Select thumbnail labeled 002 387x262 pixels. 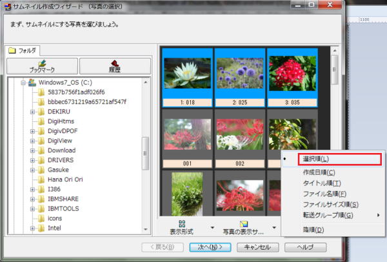(x=240, y=134)
